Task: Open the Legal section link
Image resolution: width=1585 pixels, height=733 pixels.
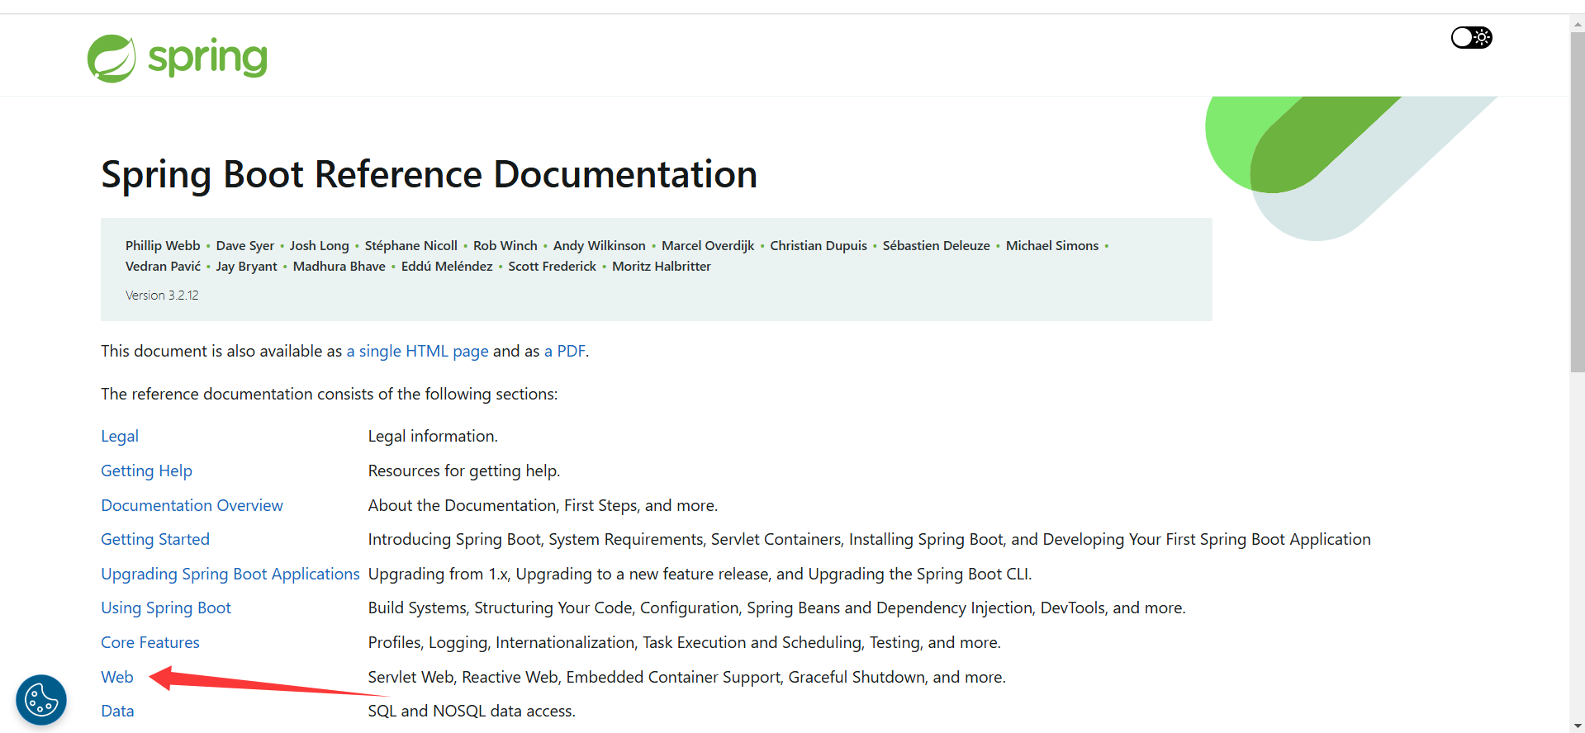Action: tap(120, 436)
